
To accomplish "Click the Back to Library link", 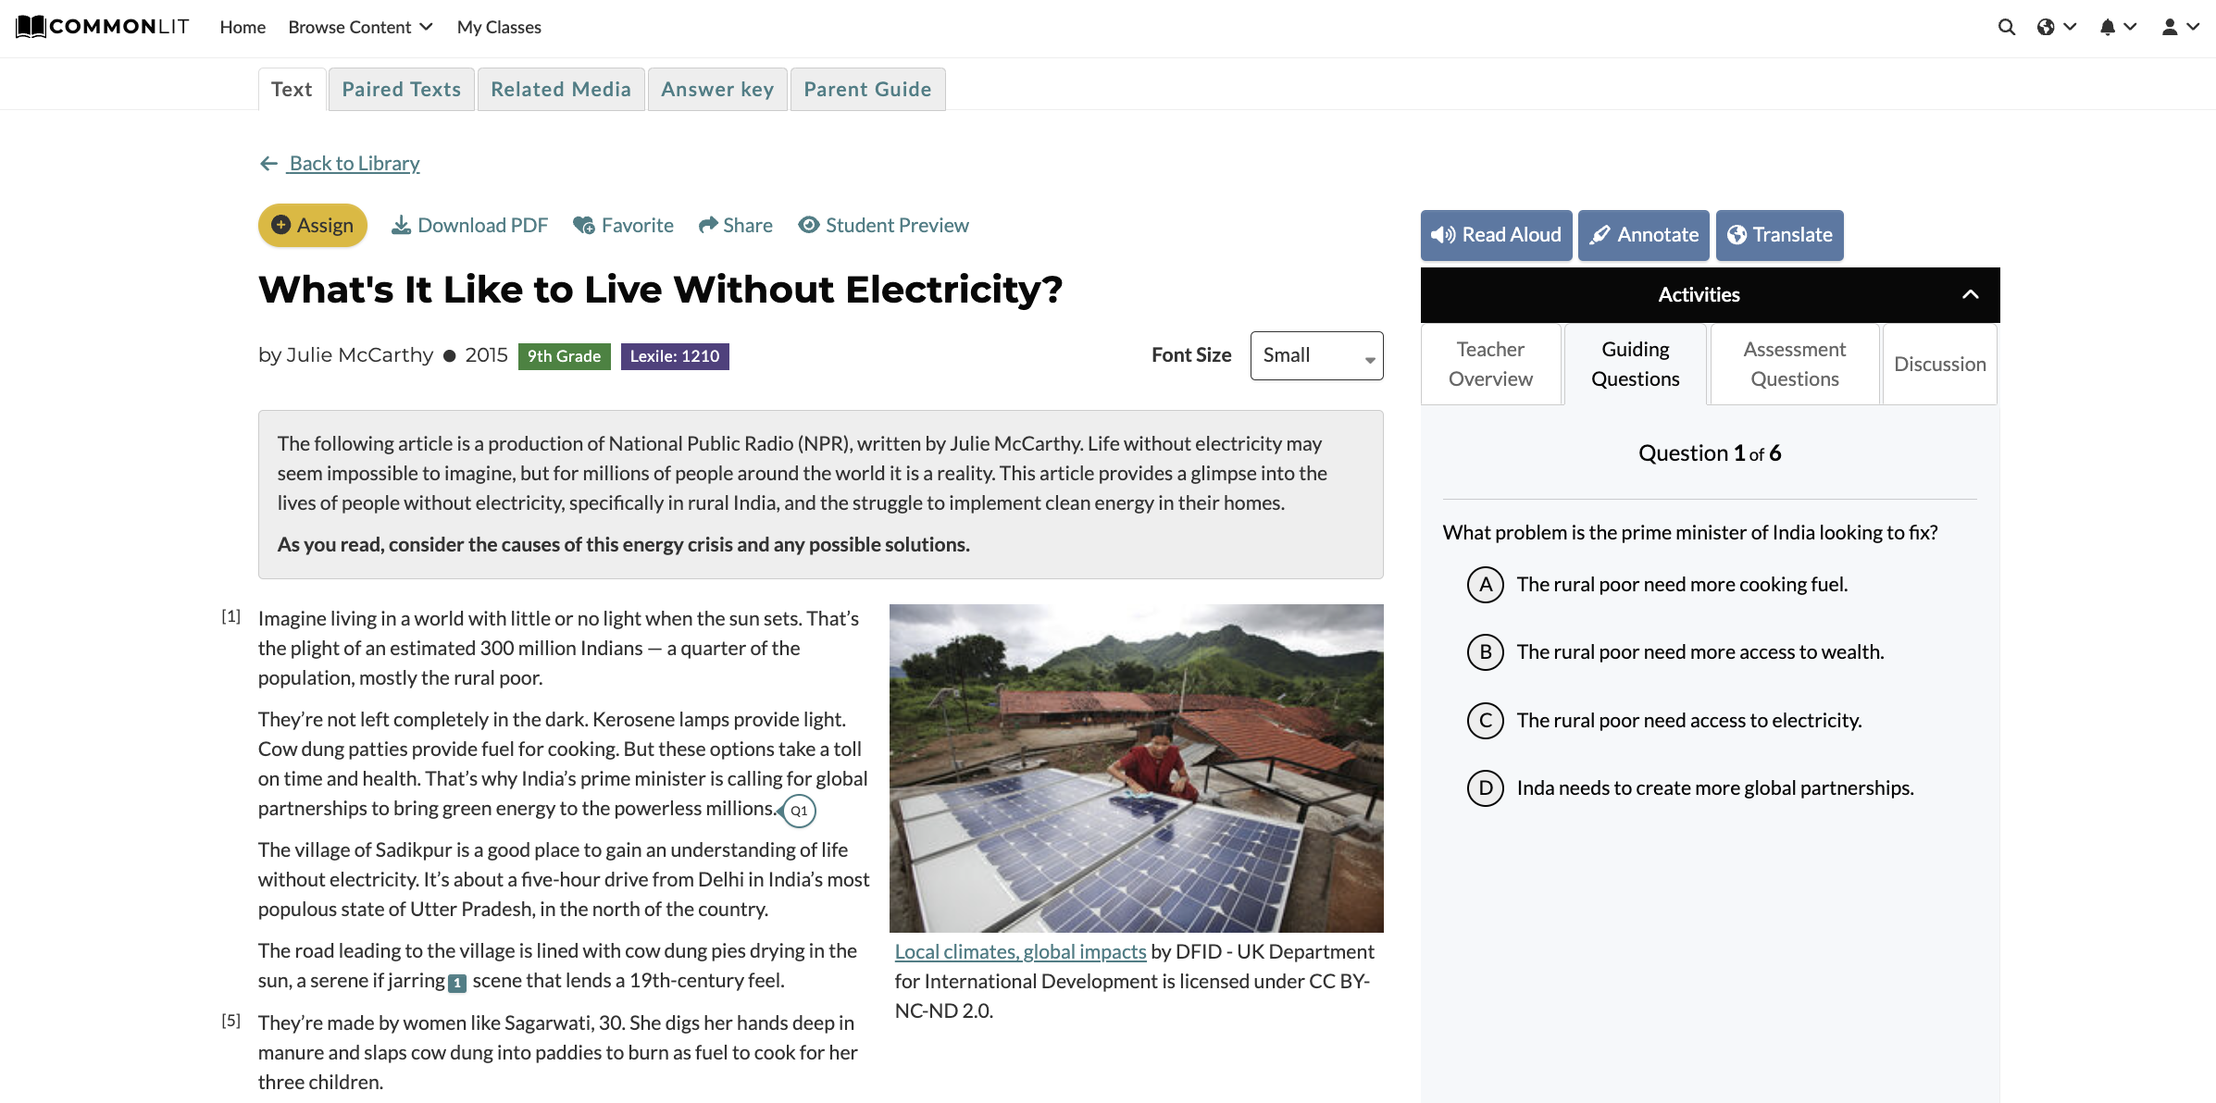I will click(x=340, y=163).
